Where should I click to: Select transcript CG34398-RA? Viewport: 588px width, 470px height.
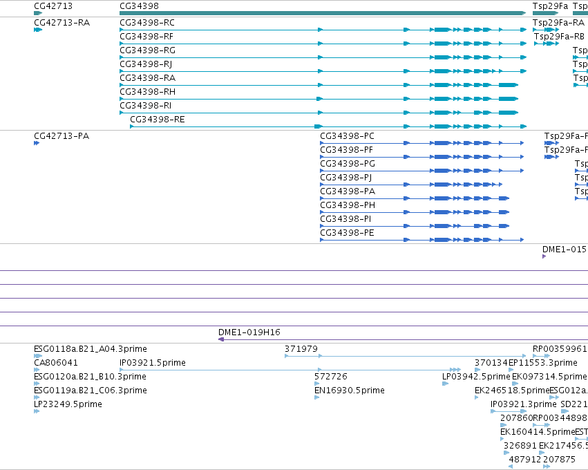point(147,78)
